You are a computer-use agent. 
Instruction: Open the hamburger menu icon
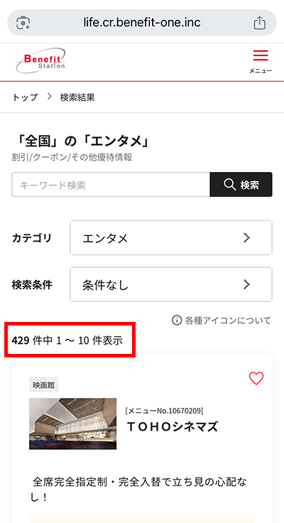click(x=261, y=55)
